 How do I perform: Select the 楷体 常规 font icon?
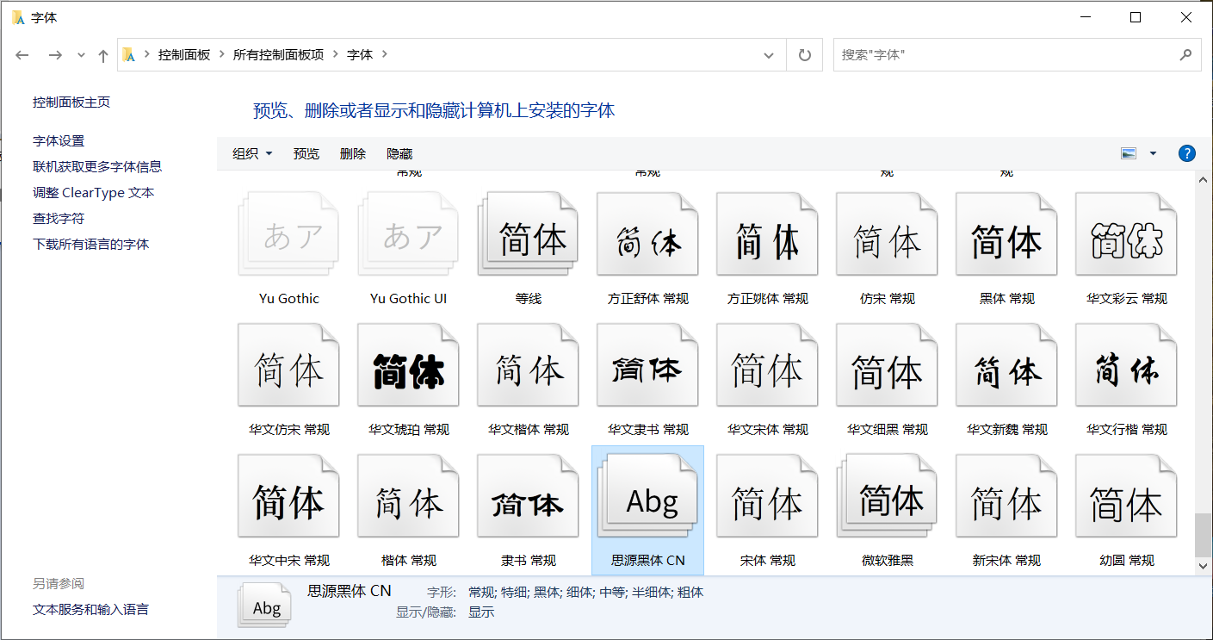408,496
